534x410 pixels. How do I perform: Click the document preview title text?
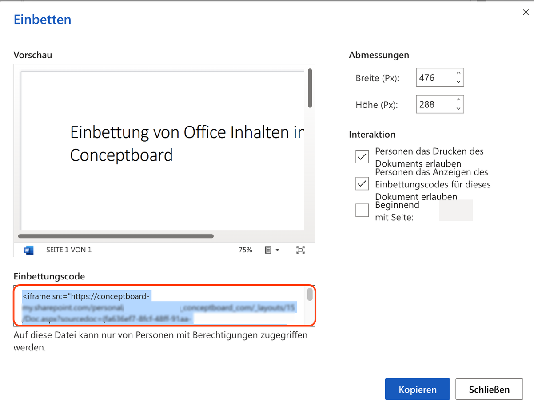pyautogui.click(x=187, y=143)
